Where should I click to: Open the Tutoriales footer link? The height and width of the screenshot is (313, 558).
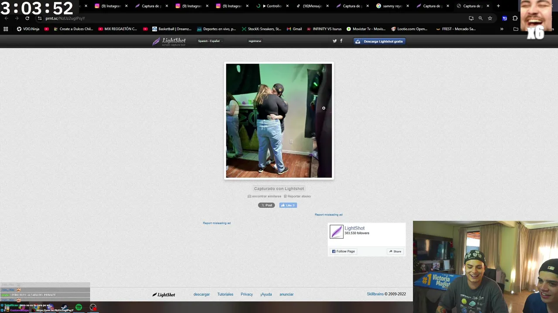[x=225, y=294]
